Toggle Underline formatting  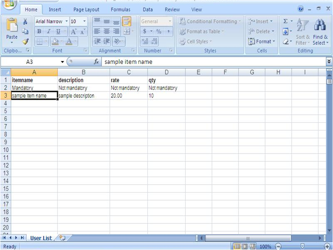coord(58,32)
